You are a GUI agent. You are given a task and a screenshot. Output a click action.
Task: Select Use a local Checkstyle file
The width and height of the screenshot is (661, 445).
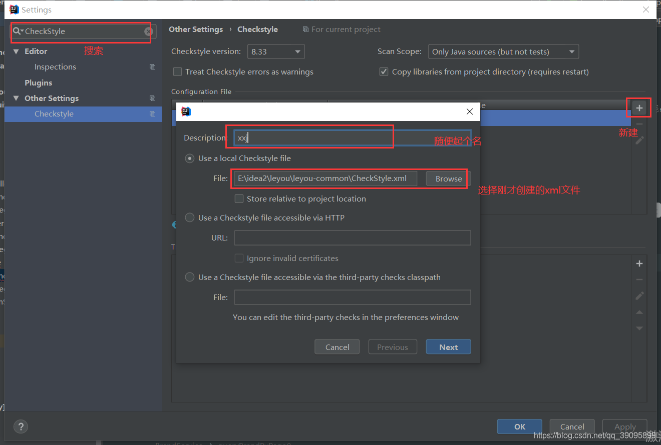(x=190, y=158)
